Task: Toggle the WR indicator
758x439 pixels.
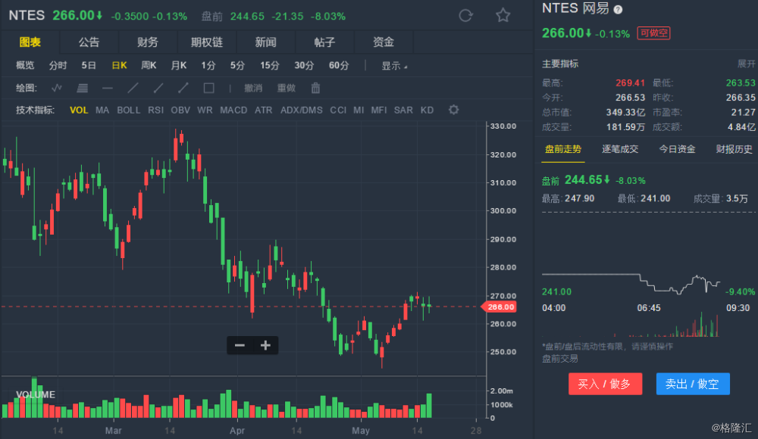Action: click(x=205, y=110)
